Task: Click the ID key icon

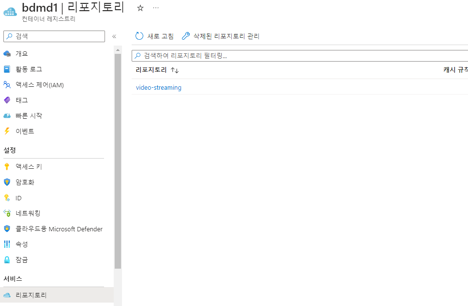Action: click(7, 198)
